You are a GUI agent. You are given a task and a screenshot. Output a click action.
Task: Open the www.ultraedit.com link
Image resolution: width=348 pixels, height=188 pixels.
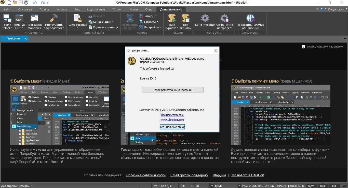point(172,120)
